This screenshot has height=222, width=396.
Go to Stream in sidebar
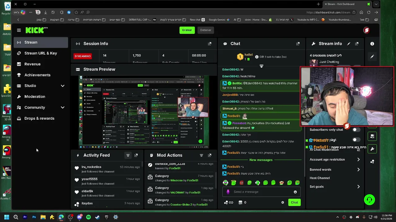coord(41,42)
